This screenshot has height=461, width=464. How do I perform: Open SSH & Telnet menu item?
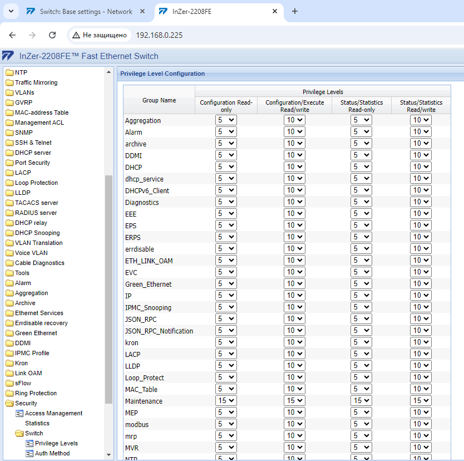pos(33,143)
